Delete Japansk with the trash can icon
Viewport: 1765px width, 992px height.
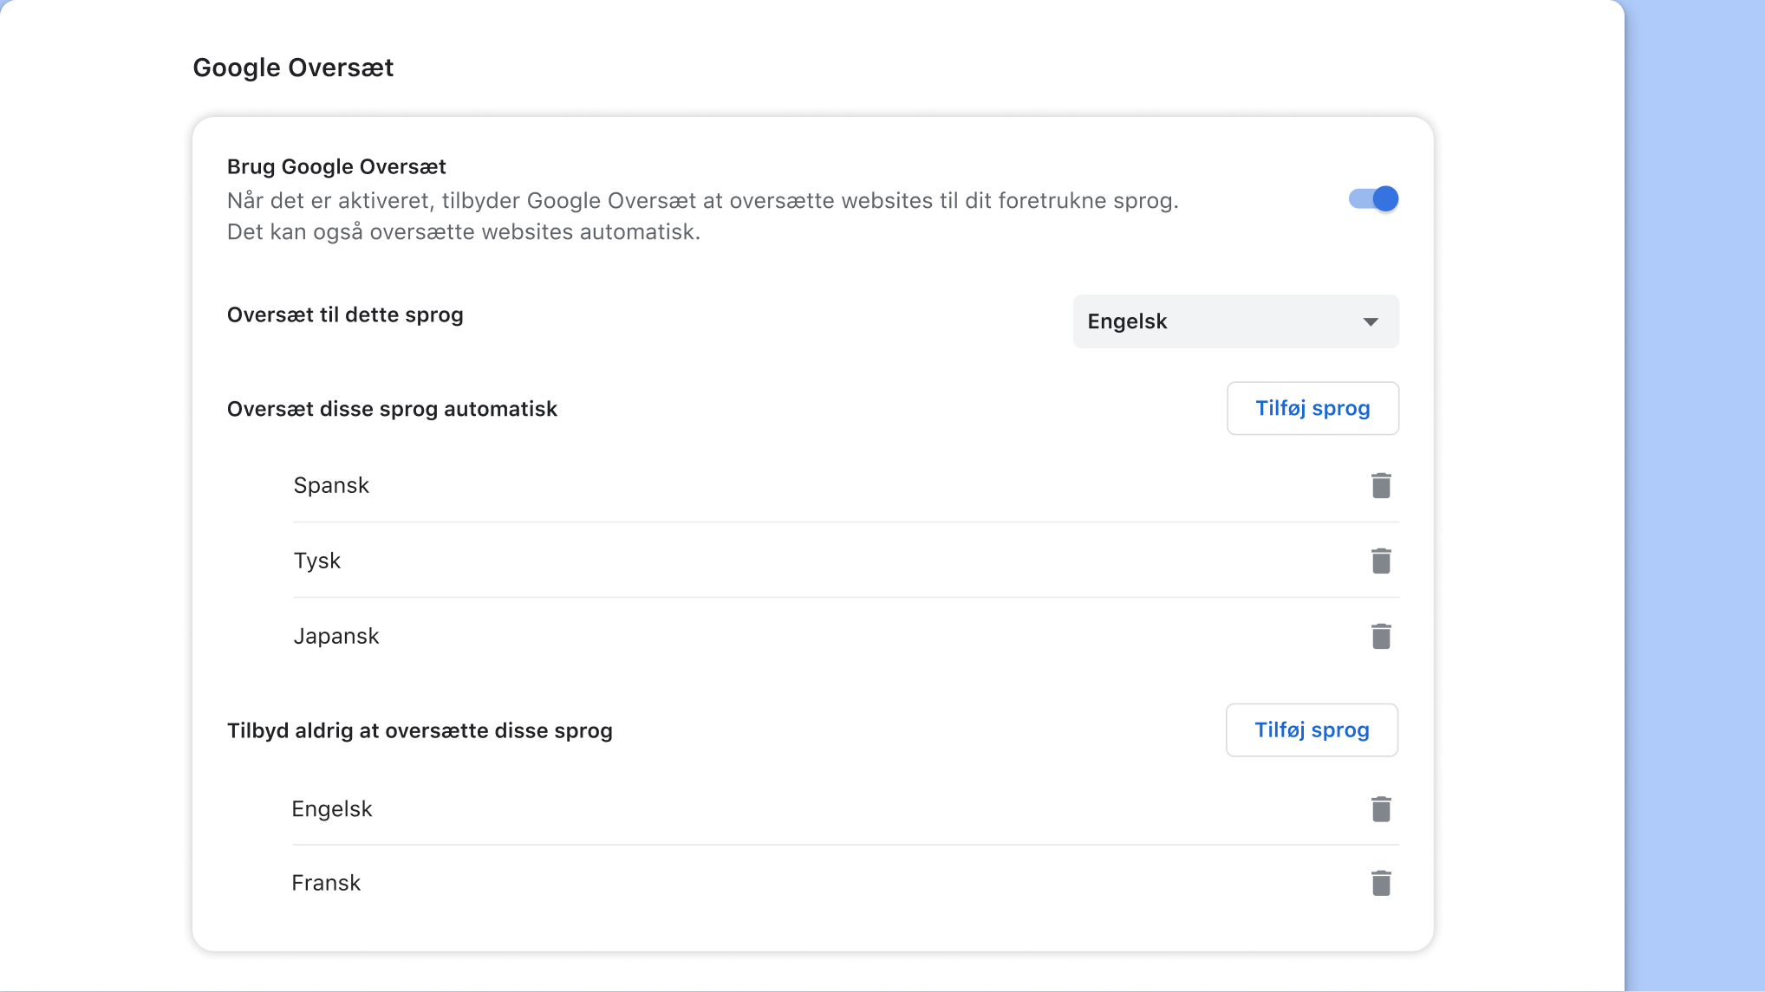1381,635
